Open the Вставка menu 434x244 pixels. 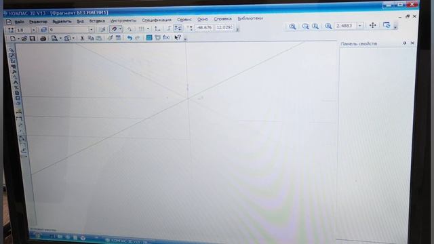pyautogui.click(x=97, y=21)
